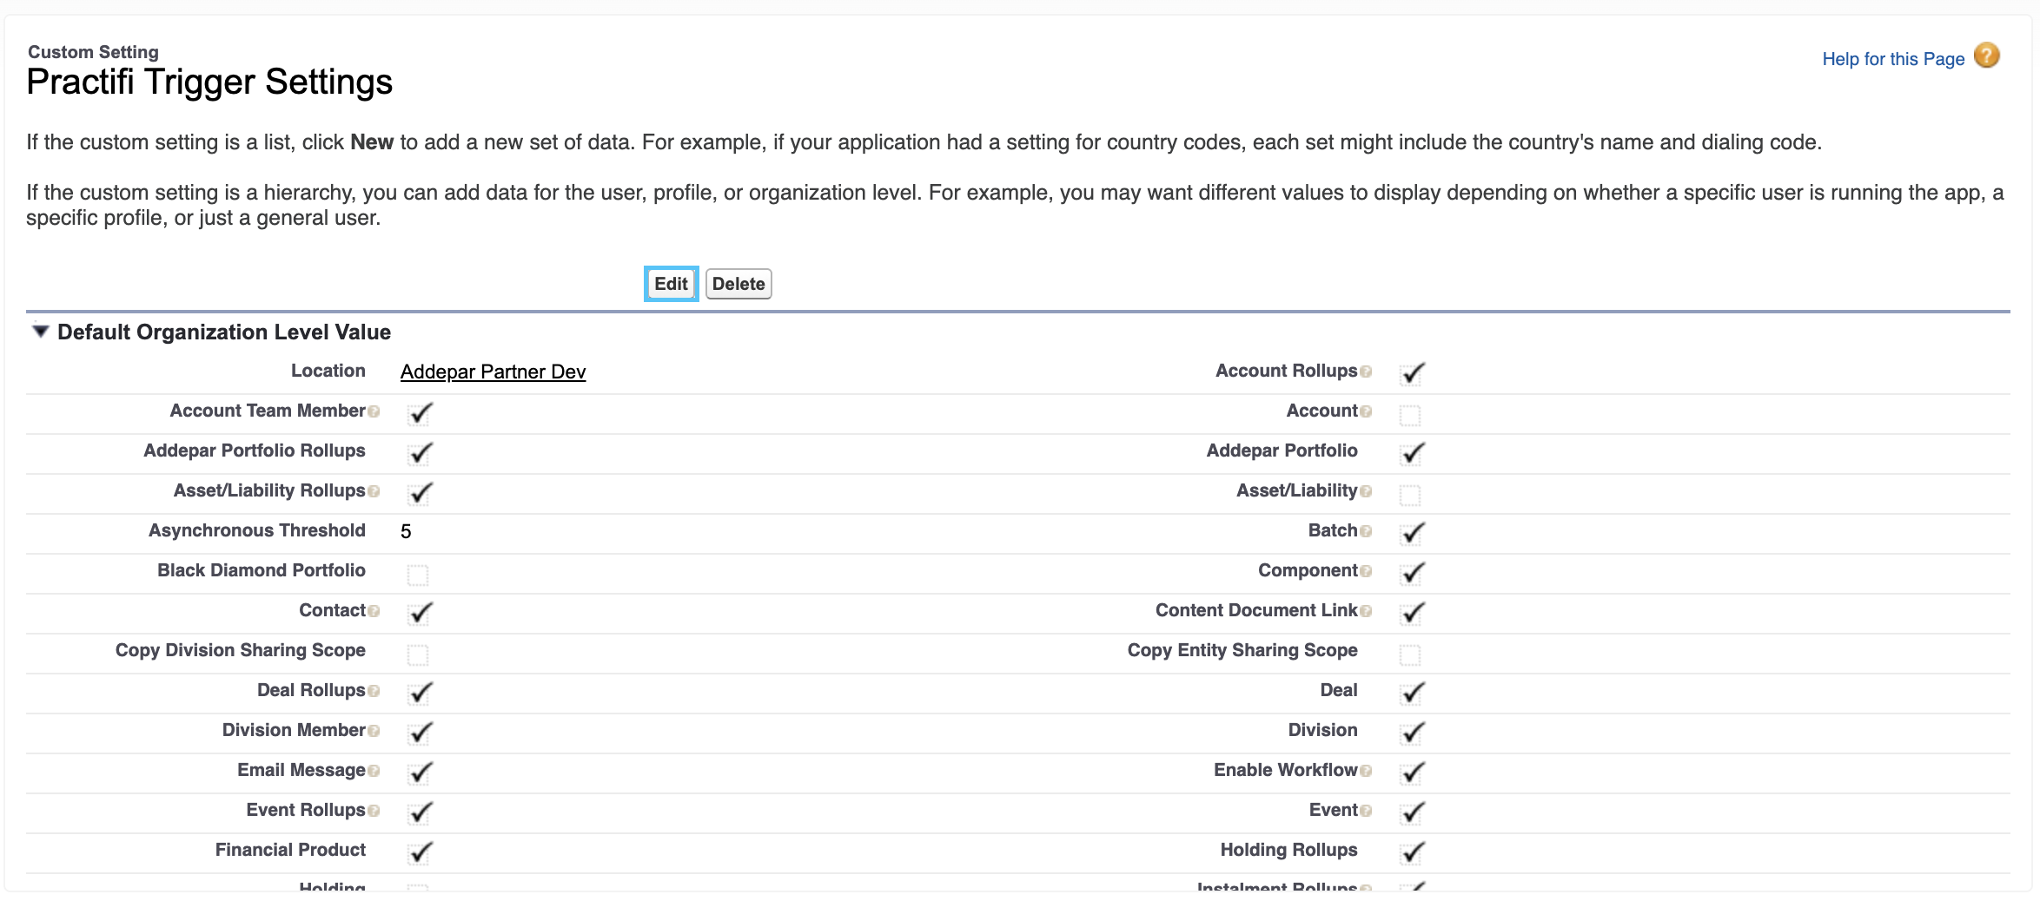Toggle the Division Member checkbox

tap(420, 733)
